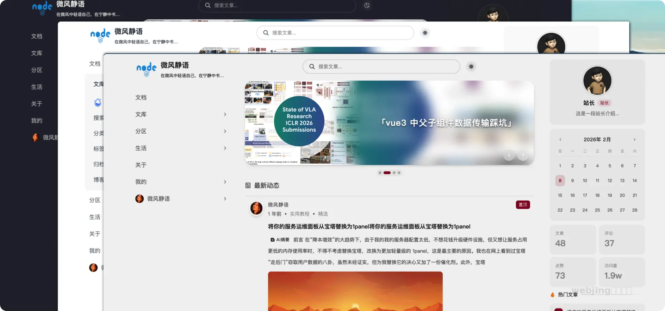Viewport: 665px width, 311px height.
Task: Select 我的 label in front window sidebar
Action: [141, 182]
